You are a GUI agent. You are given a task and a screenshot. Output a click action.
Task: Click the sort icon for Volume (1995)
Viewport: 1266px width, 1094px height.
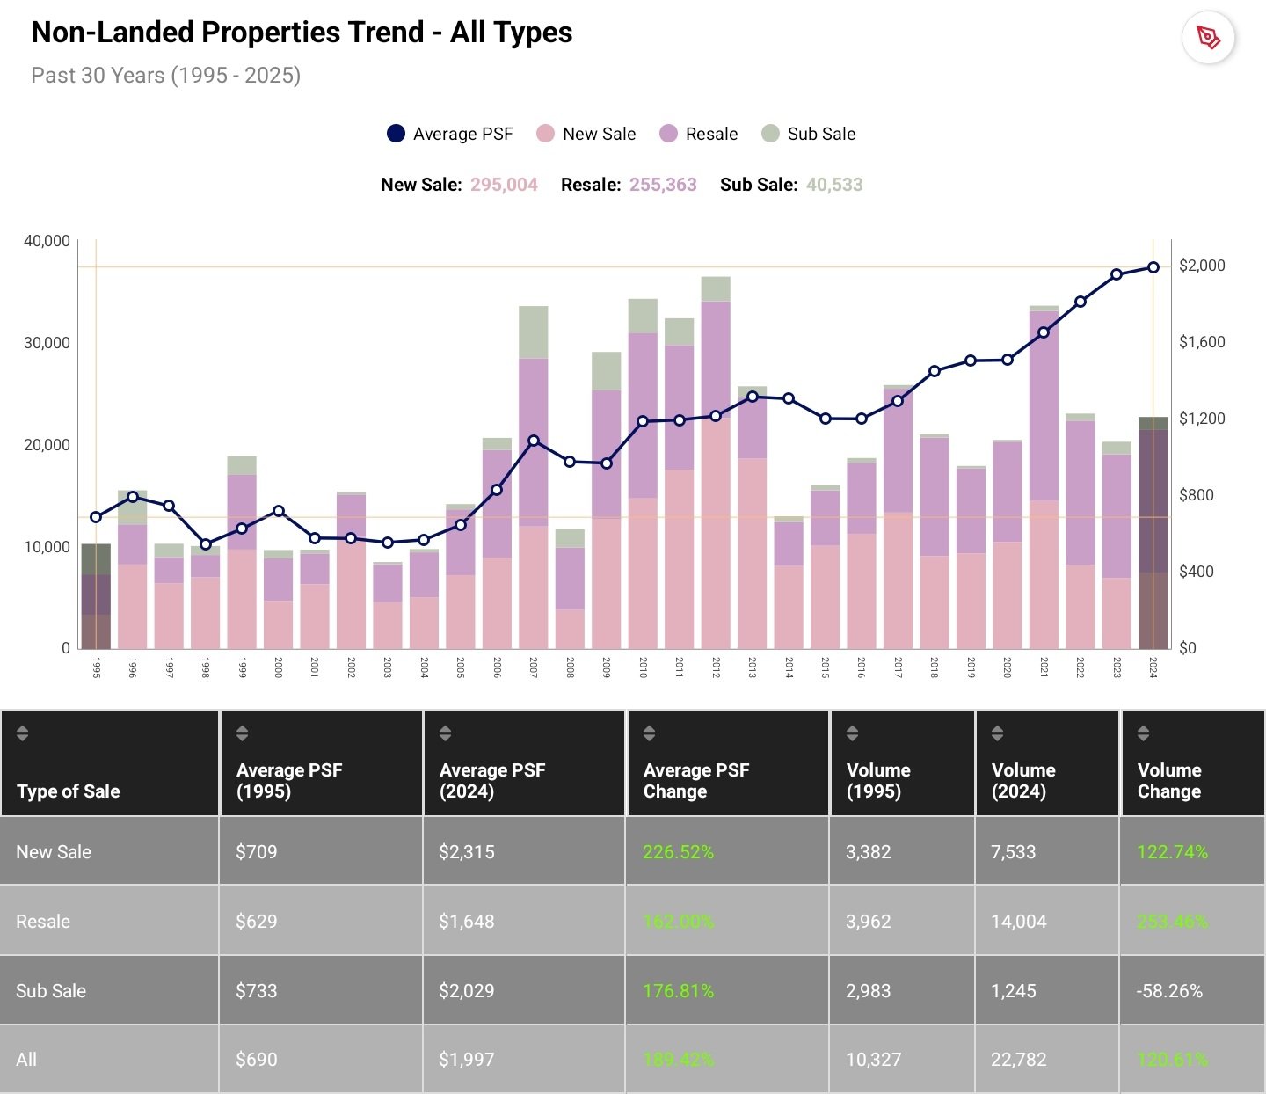(851, 731)
